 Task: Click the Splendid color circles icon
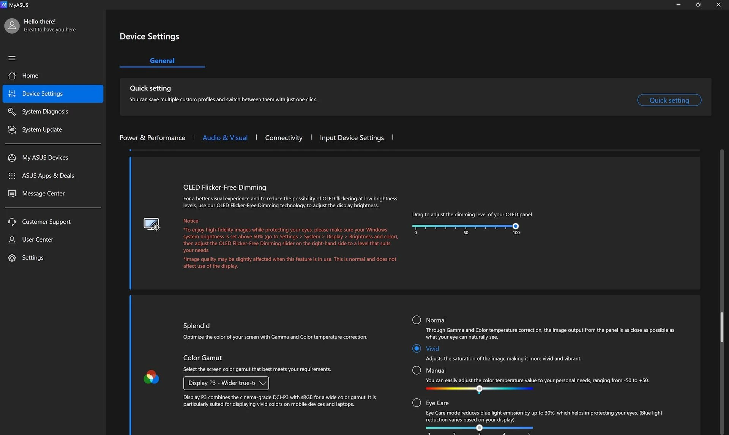tap(151, 377)
